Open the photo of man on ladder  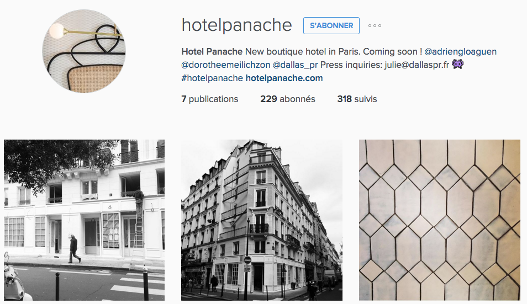pos(85,220)
